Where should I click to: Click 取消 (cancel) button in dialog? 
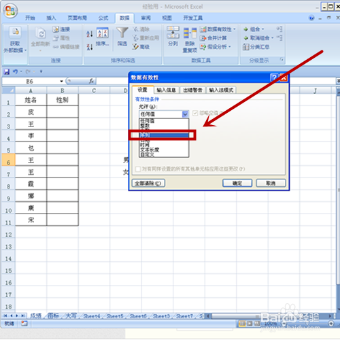tap(271, 183)
